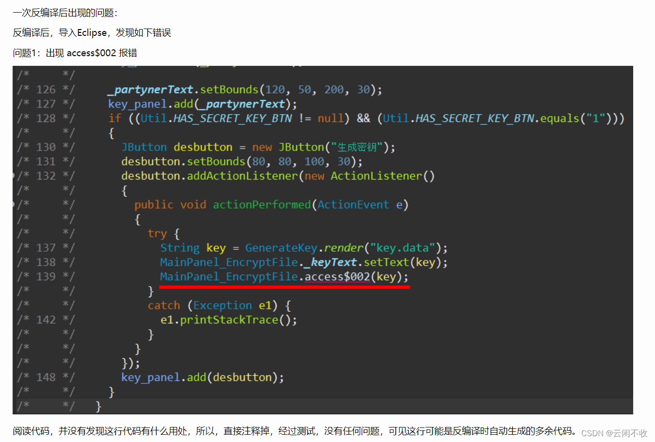655x442 pixels.
Task: Click 'desbutton.setBounds(80, 80, 100, 30)' line
Action: (x=241, y=162)
